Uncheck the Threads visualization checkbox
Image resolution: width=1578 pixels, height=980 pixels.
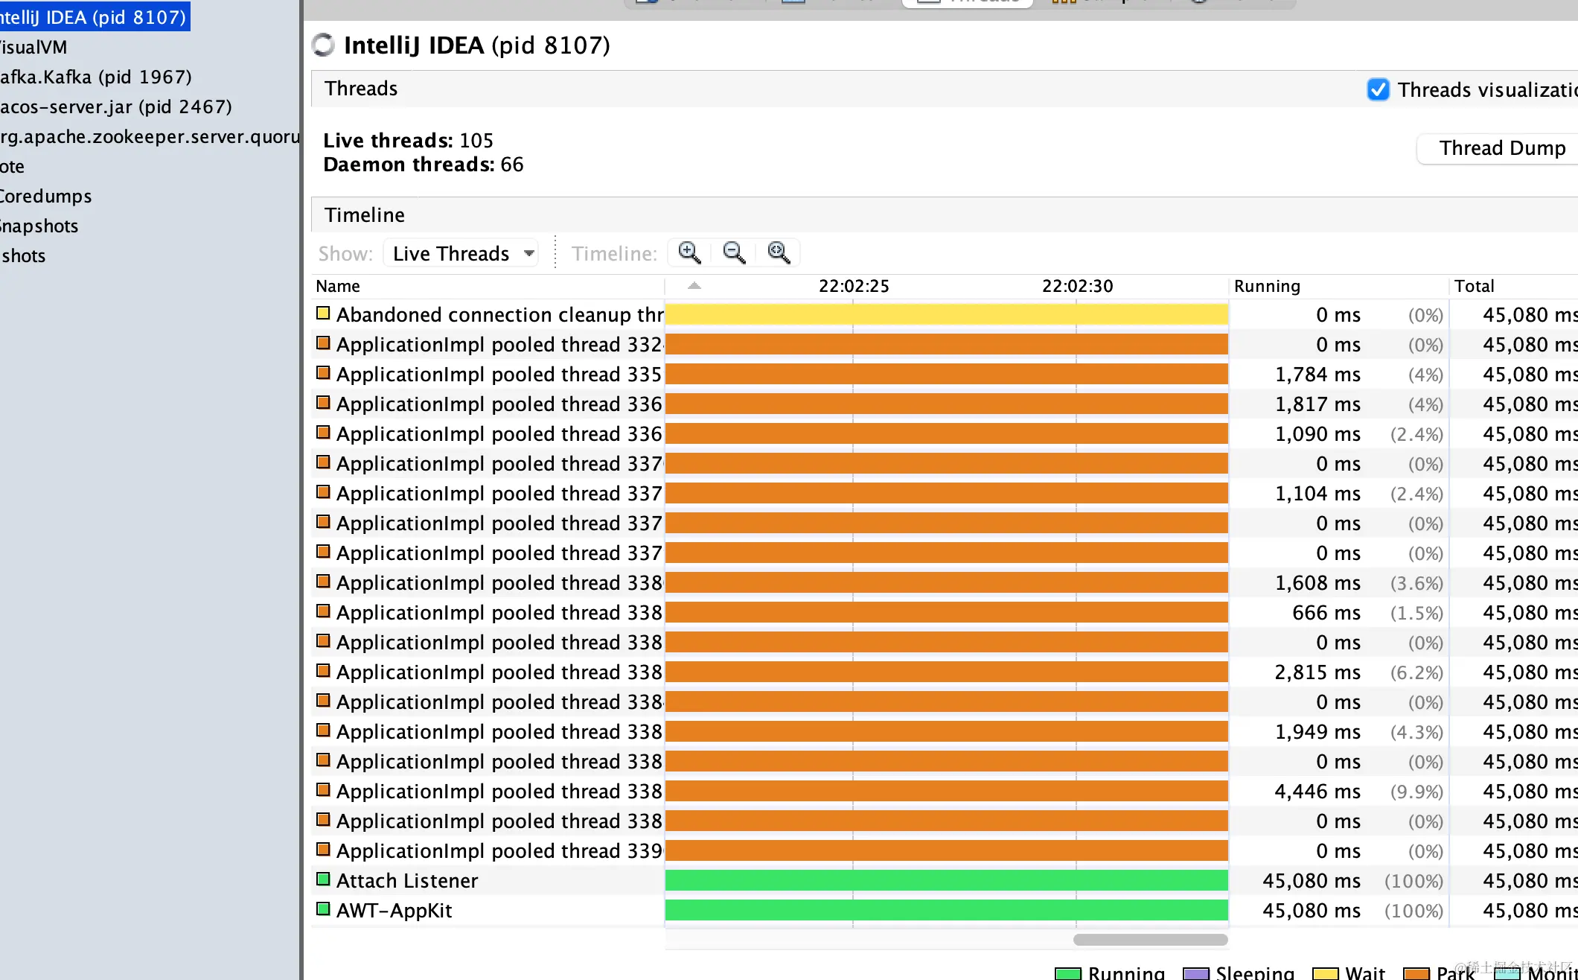(1378, 90)
